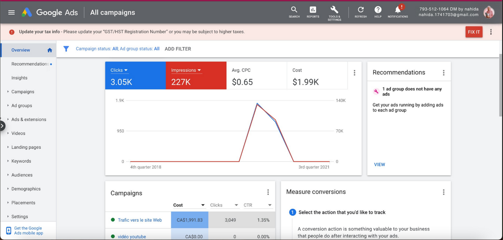Image resolution: width=503 pixels, height=240 pixels.
Task: Expand the Keywords sidebar section
Action: 21,161
